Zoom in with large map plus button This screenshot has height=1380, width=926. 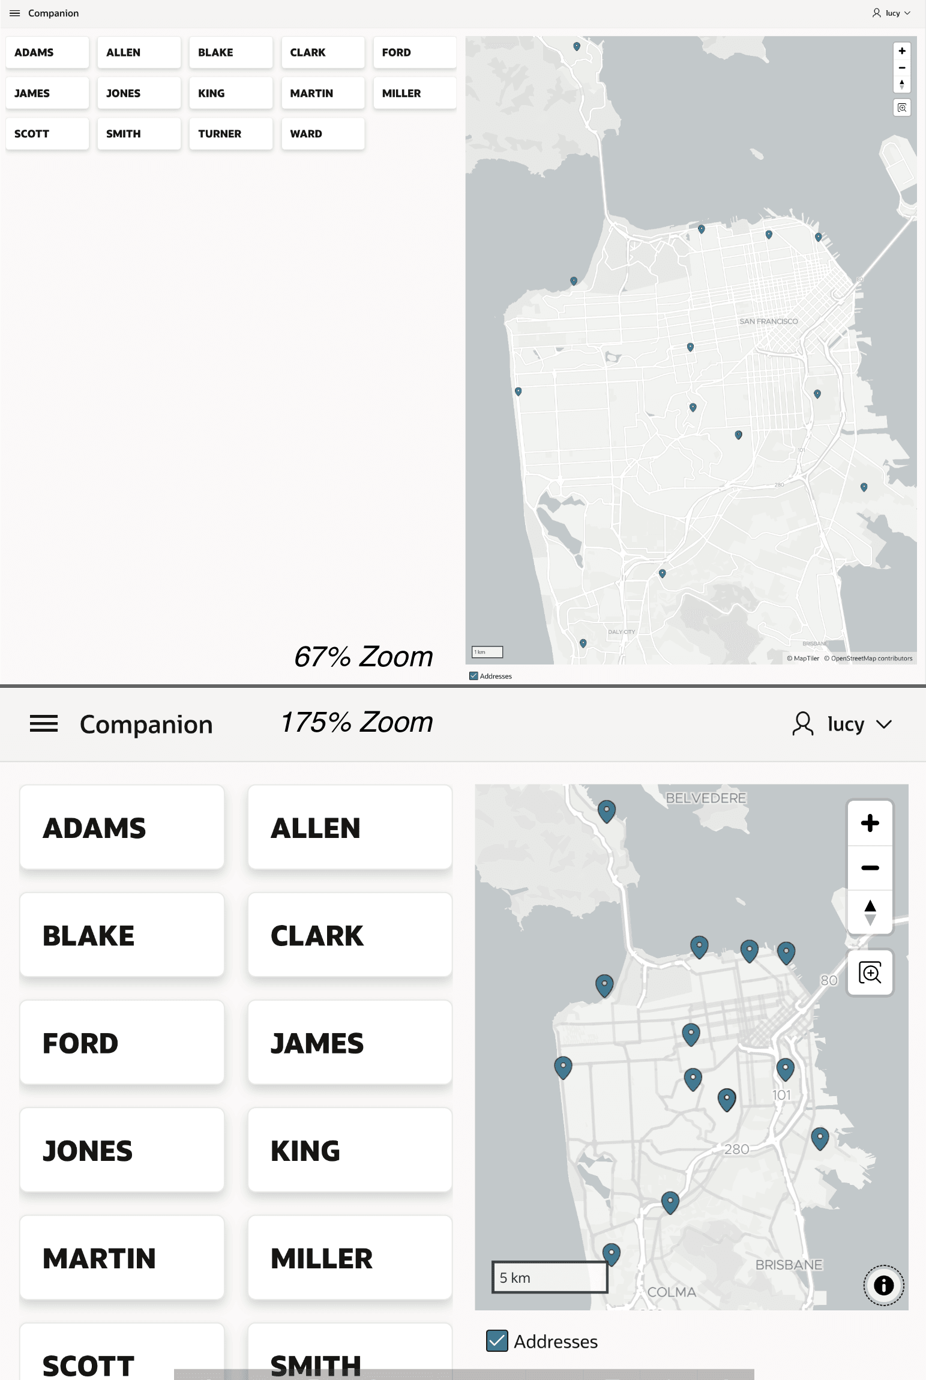point(870,823)
